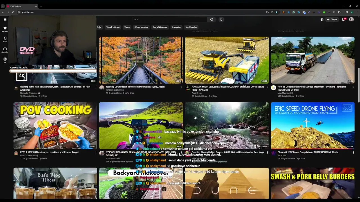
Task: Open options menu for Kyoto walking video
Action: [182, 87]
